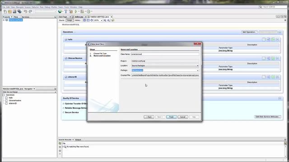
Task: Click the fit-diagram icon before zoom percentage
Action: 92,20
